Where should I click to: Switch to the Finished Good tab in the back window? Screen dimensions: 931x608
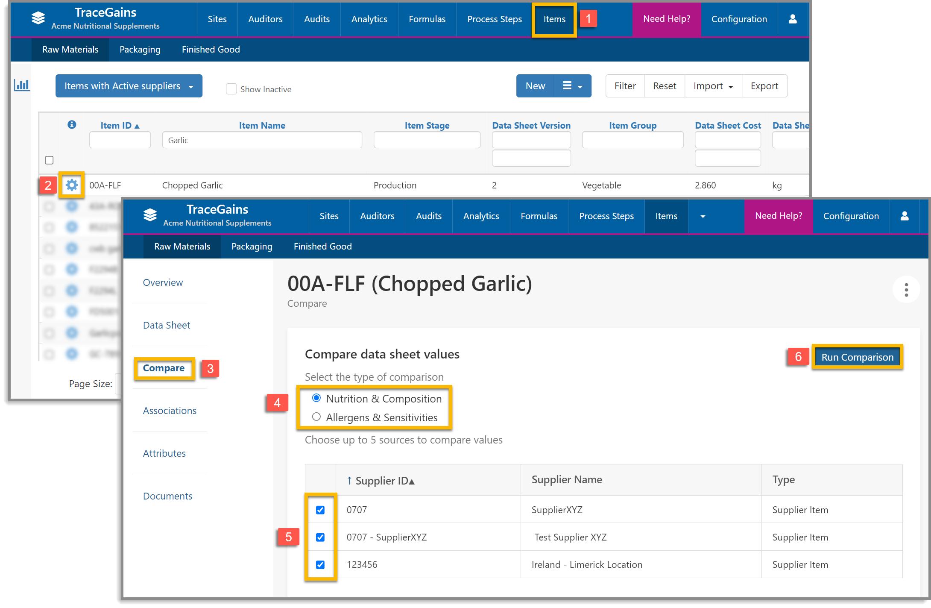pyautogui.click(x=211, y=50)
